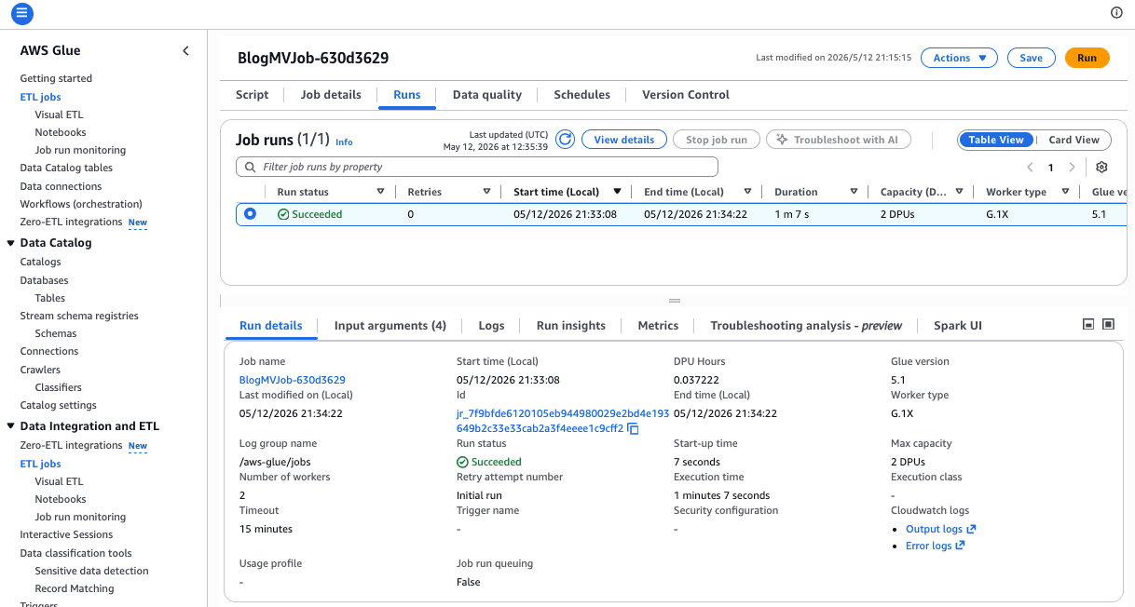
Task: Open Sensitive data detection in sidebar
Action: (x=91, y=571)
